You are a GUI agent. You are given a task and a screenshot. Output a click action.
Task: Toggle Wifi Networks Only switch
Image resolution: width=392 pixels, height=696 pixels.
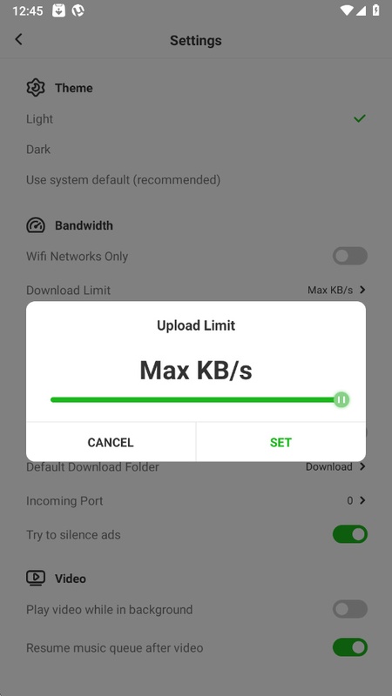point(350,256)
